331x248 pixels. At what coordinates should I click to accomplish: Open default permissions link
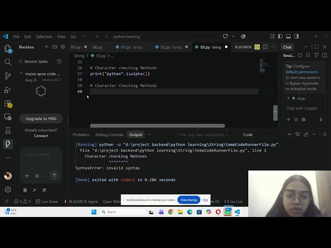pyautogui.click(x=302, y=72)
